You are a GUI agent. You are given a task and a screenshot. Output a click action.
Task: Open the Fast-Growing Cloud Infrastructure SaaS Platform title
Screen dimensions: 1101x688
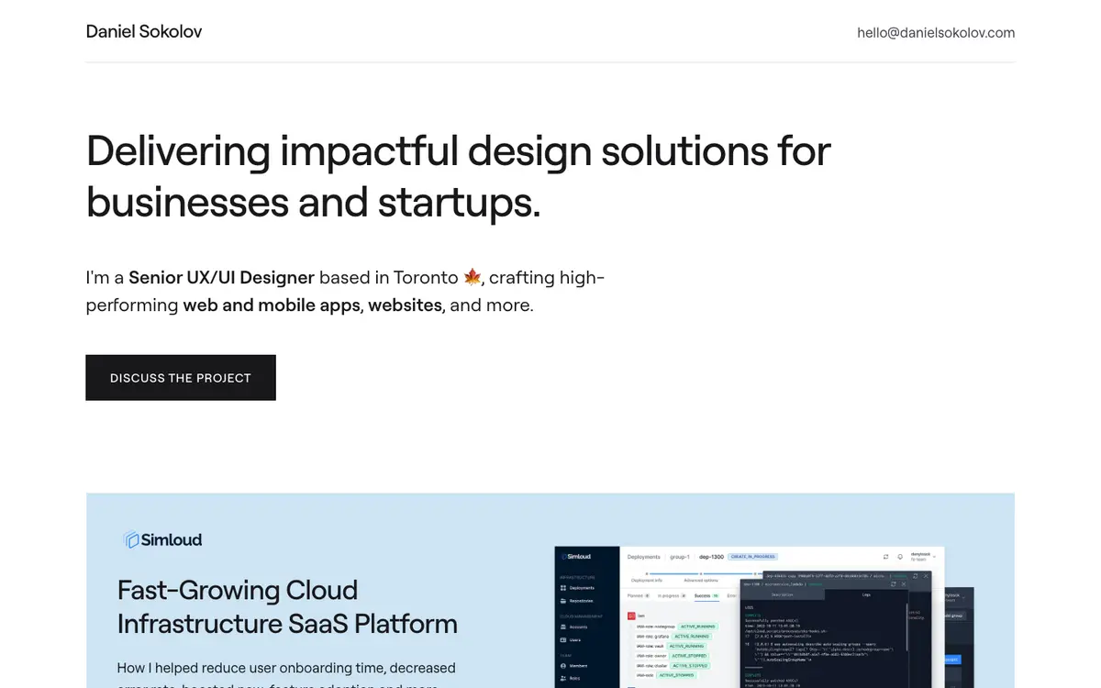(287, 606)
